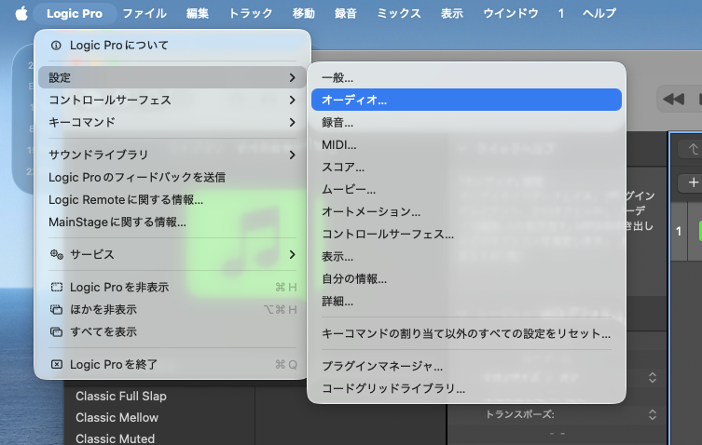Screen dimensions: 702x445
Task: Open the MIDI... settings entry
Action: pos(339,144)
